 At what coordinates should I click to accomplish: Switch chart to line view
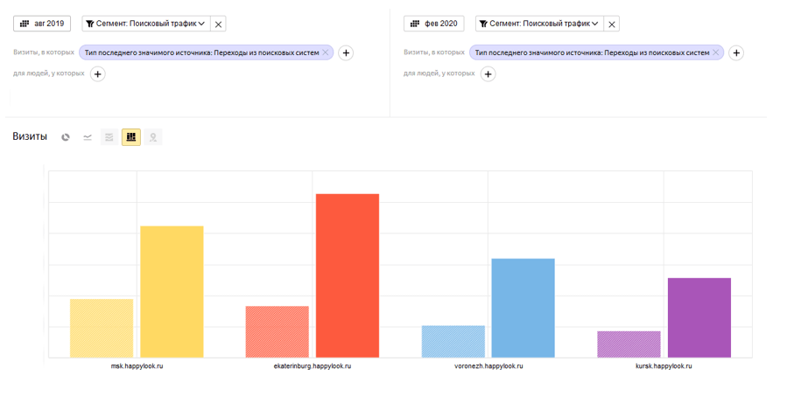[x=88, y=136]
